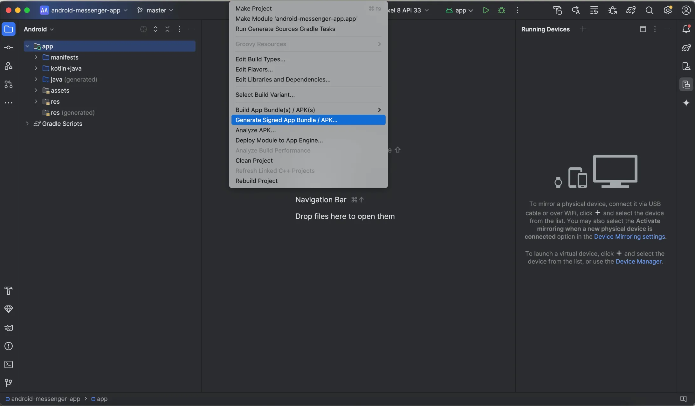Image resolution: width=695 pixels, height=406 pixels.
Task: Expand all nodes in project tree
Action: click(x=155, y=29)
